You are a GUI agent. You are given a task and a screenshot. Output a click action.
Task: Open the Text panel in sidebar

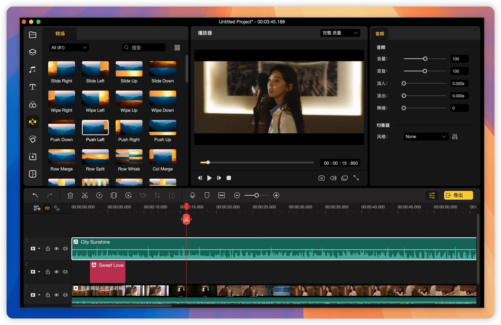point(33,87)
